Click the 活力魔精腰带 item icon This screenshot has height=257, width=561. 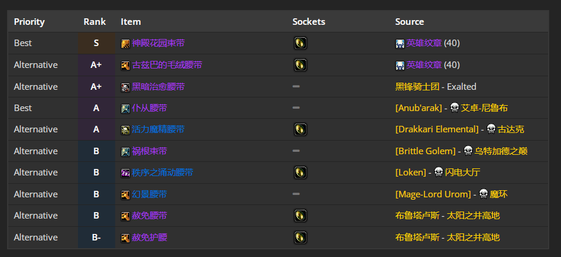coord(125,129)
